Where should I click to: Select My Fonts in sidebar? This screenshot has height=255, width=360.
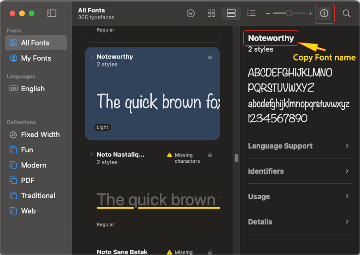tap(36, 58)
